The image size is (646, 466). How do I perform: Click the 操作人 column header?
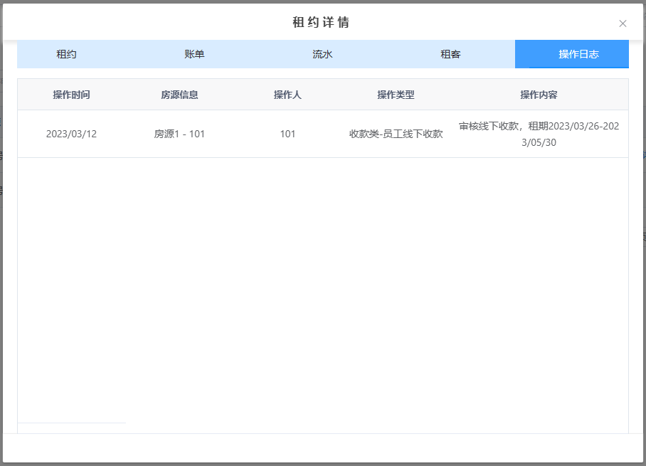(287, 95)
